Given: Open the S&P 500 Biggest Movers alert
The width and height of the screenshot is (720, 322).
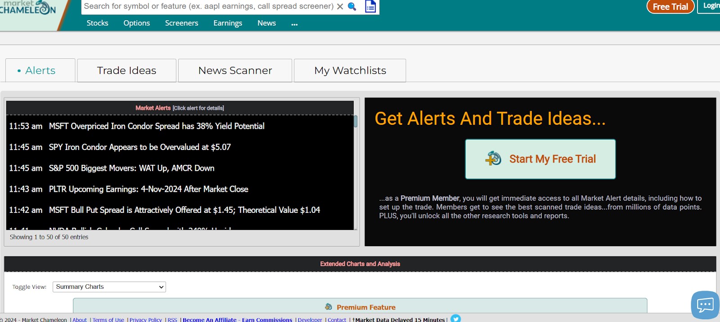Looking at the screenshot, I should [132, 168].
